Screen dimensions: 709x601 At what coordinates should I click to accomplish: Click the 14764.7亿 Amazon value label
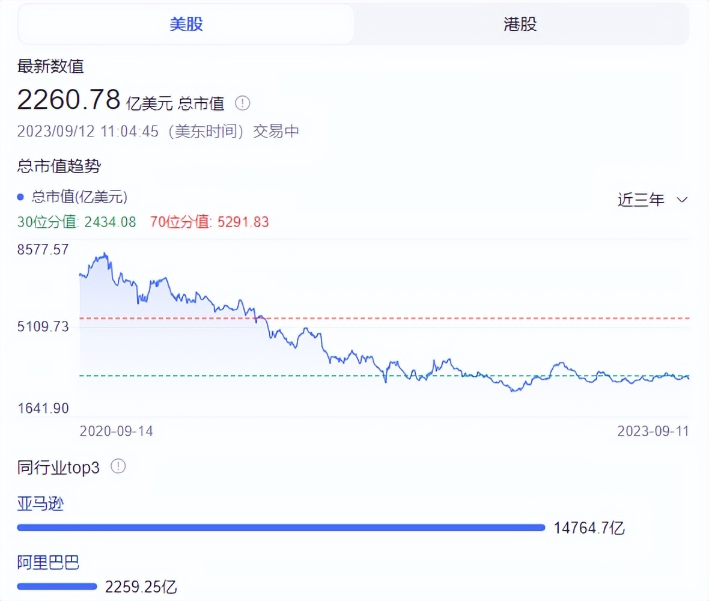(x=589, y=528)
